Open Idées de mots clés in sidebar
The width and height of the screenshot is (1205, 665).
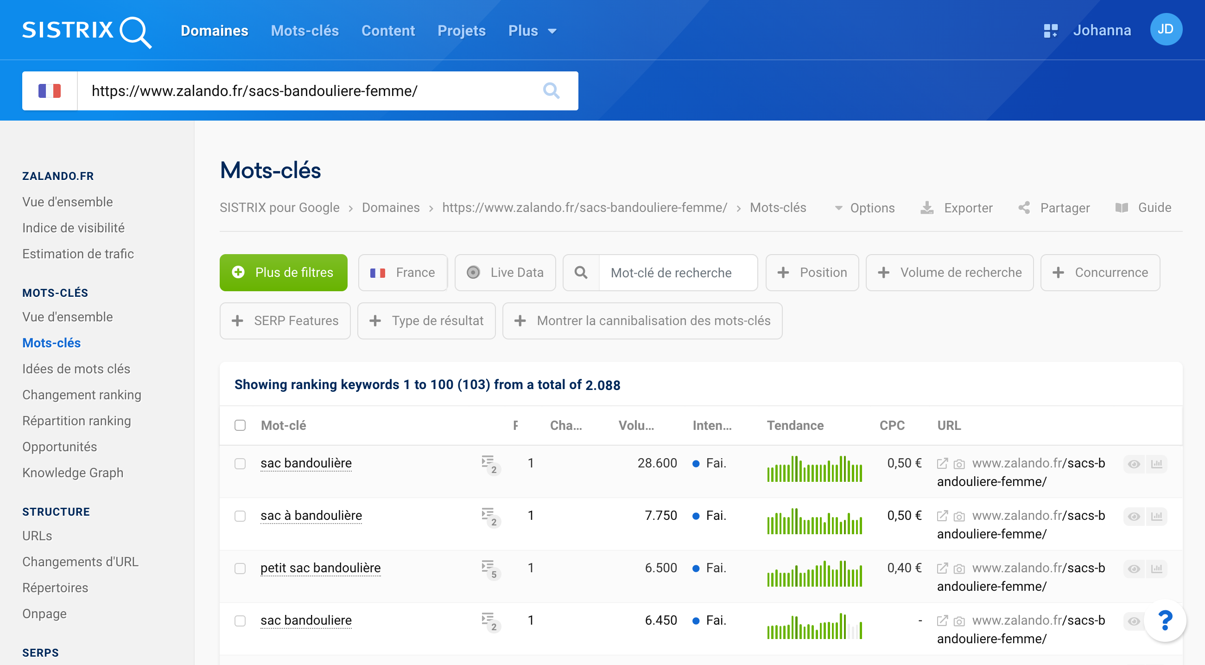point(76,369)
